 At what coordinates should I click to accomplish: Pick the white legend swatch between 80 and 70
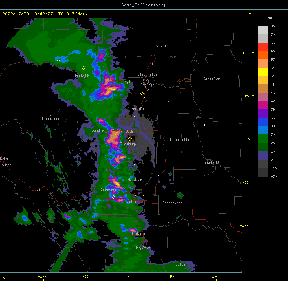click(x=263, y=30)
